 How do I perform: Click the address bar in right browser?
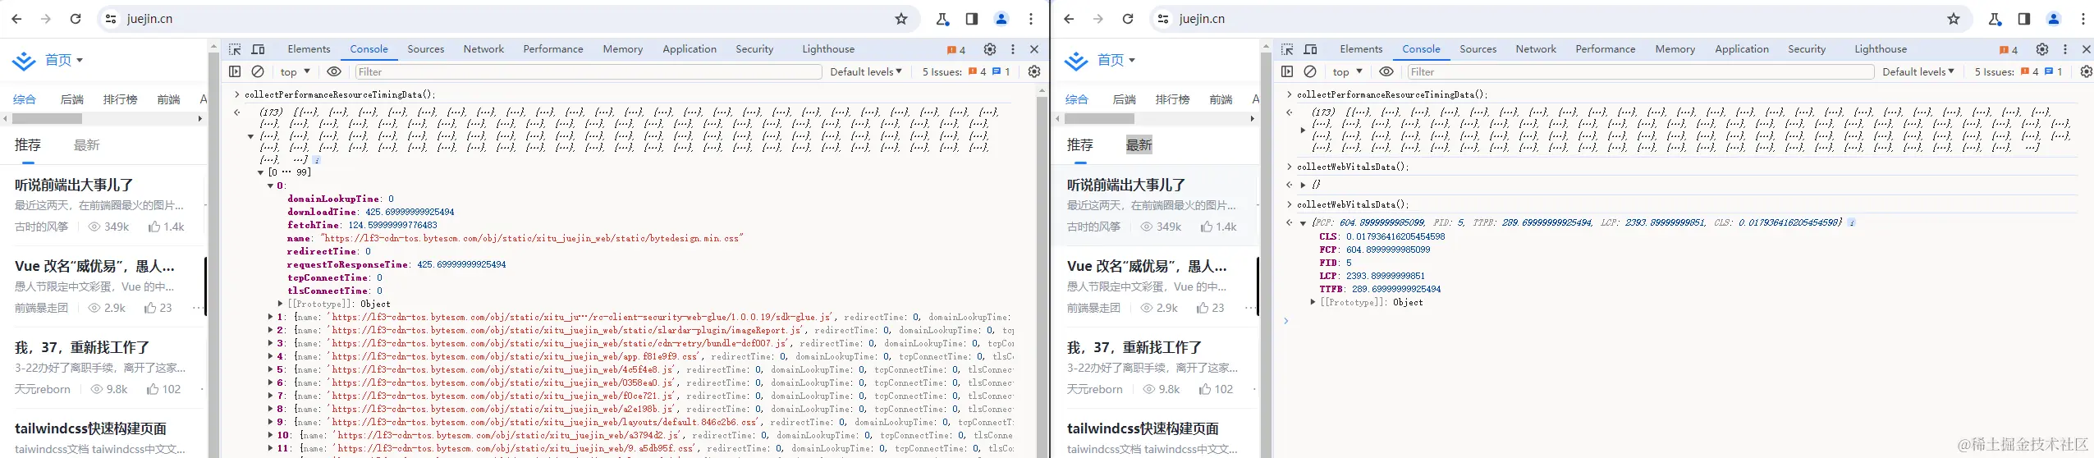pos(1560,19)
